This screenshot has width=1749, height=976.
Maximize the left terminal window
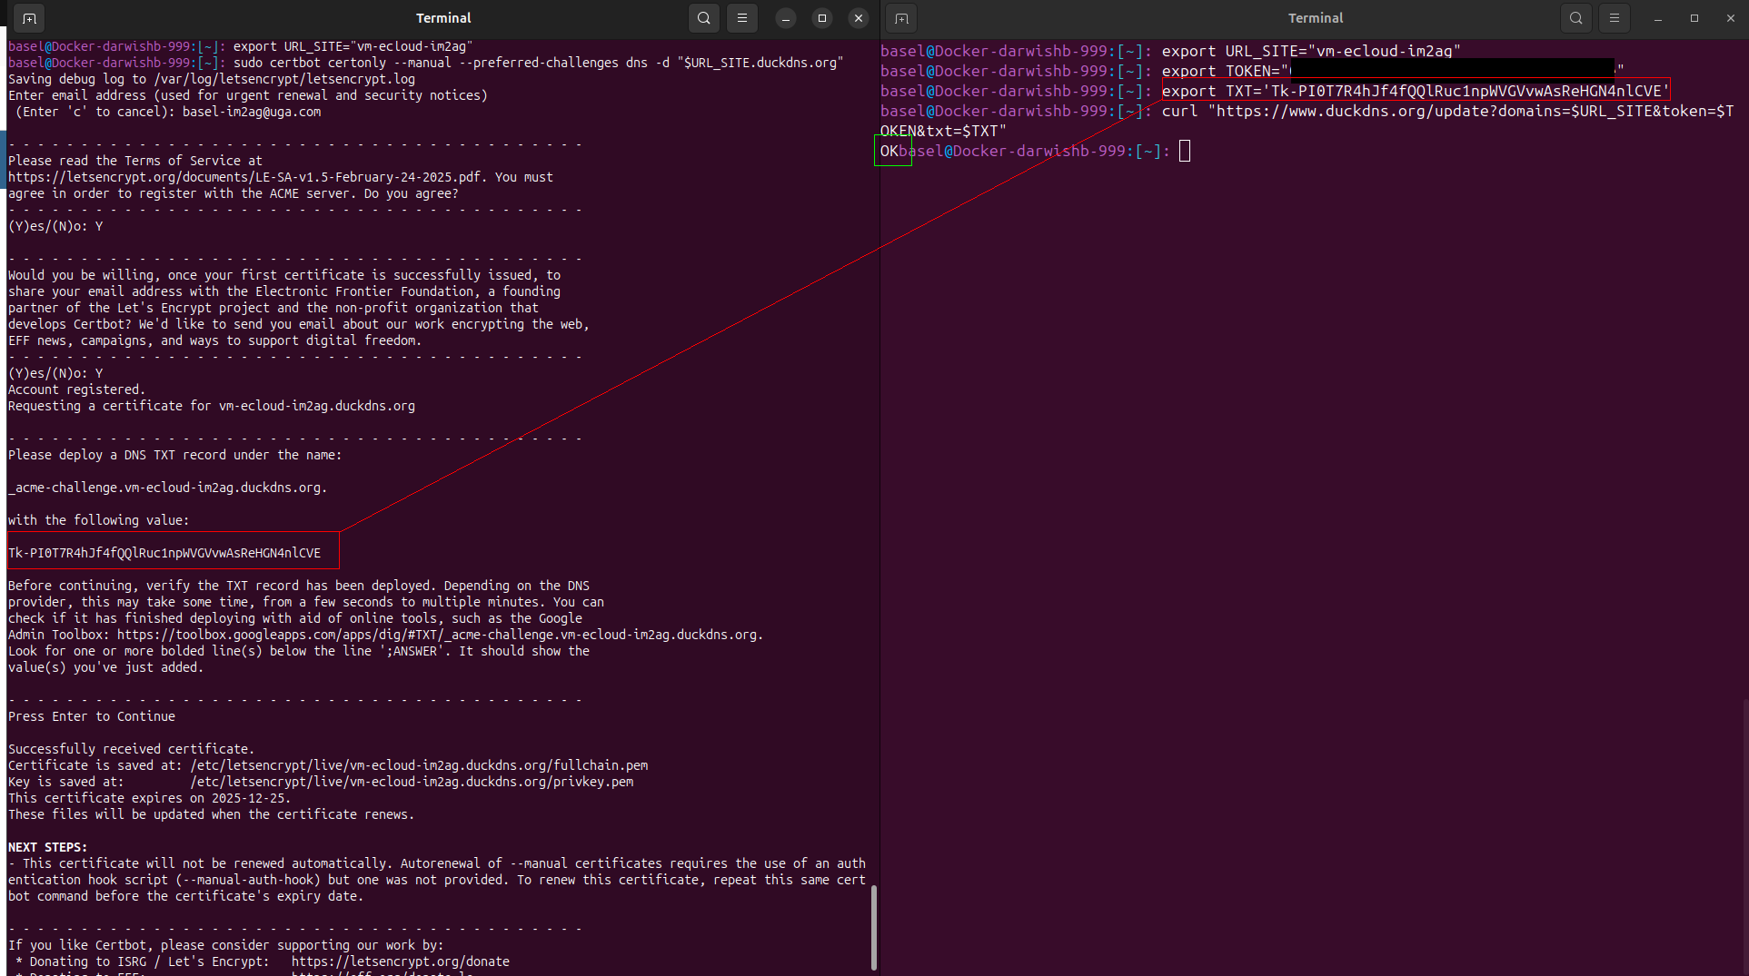822,18
